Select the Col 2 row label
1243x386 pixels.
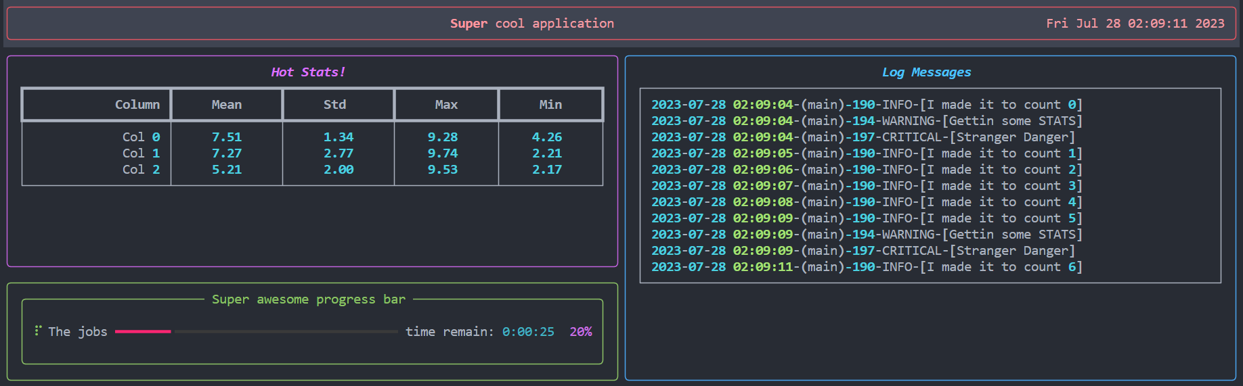141,170
